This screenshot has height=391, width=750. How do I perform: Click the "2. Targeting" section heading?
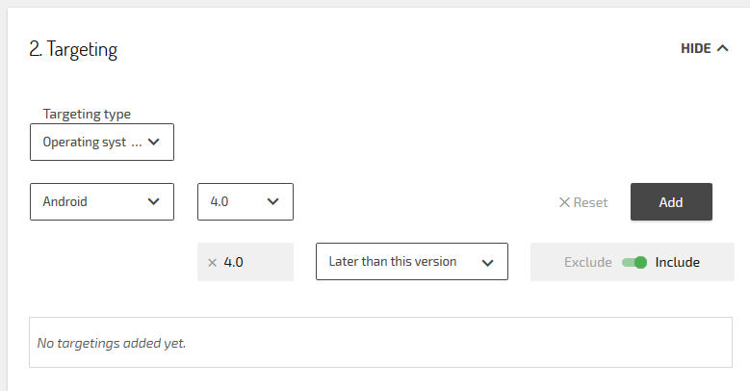pos(73,49)
